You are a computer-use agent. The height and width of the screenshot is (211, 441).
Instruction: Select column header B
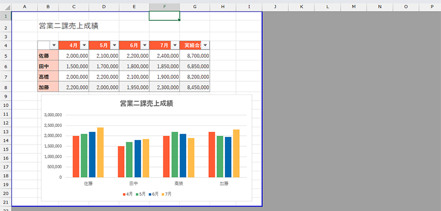(48, 7)
